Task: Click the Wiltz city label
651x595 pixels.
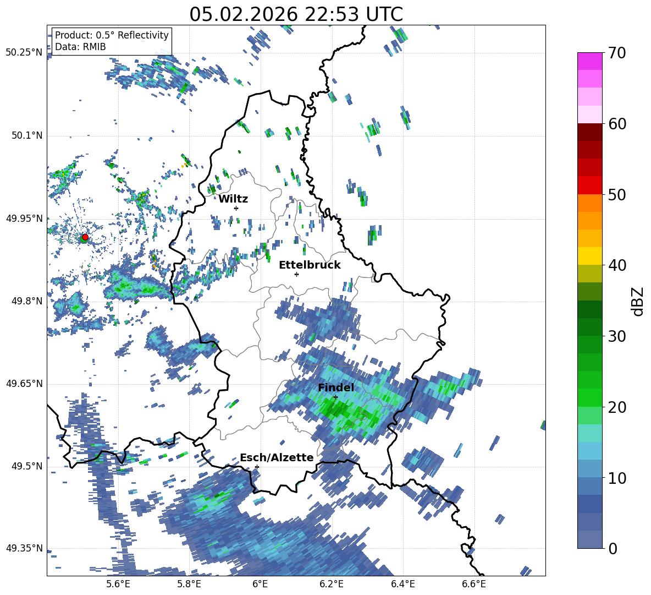Action: [x=233, y=199]
